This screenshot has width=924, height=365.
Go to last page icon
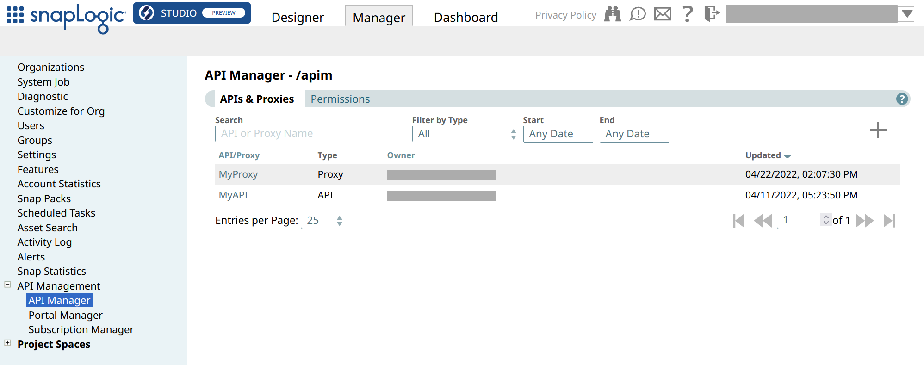[x=889, y=221]
